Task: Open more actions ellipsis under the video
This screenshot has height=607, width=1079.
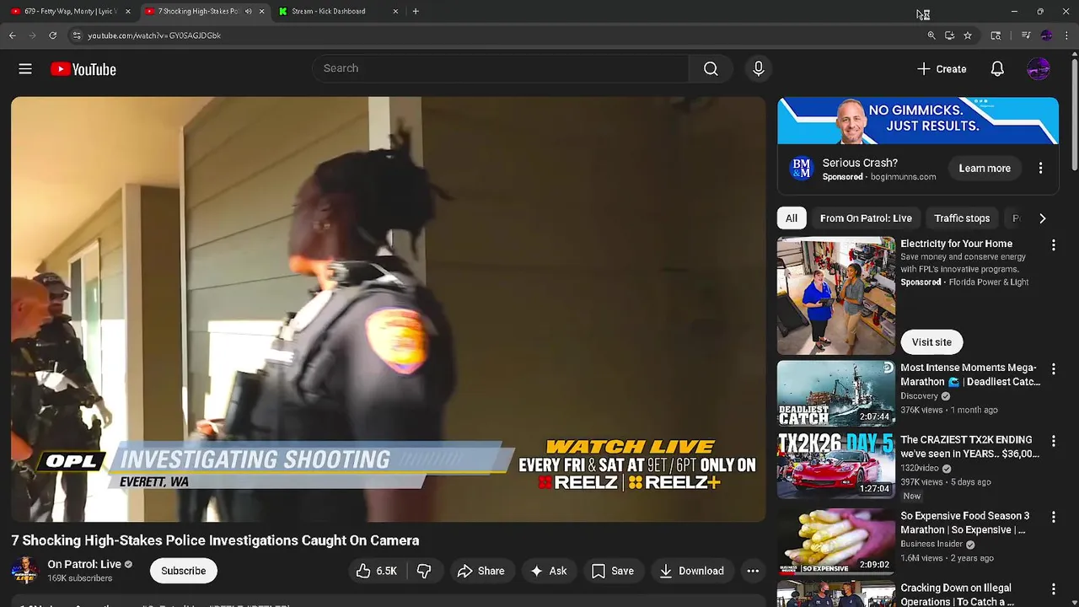Action: point(753,571)
